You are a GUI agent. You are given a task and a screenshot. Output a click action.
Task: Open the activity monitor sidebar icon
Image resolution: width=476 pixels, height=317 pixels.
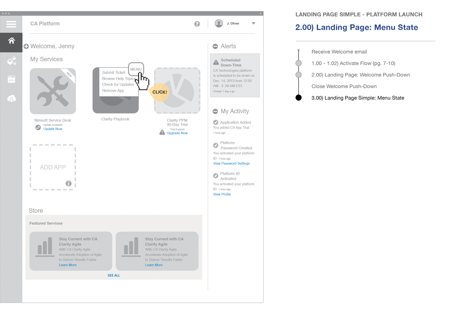[x=11, y=79]
